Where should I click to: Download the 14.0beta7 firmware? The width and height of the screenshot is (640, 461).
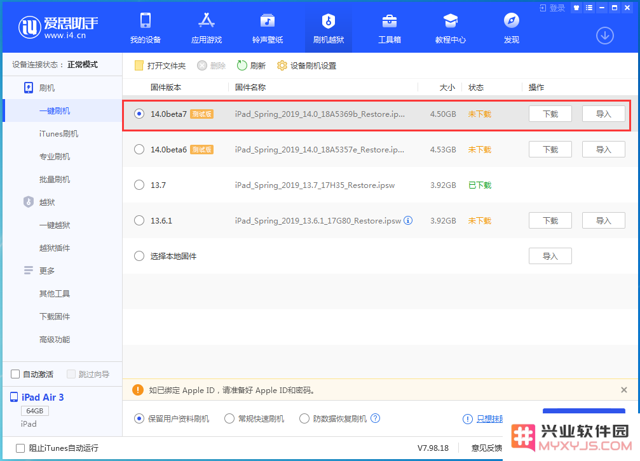tap(550, 114)
